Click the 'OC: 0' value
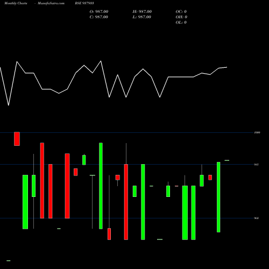 coord(181,12)
